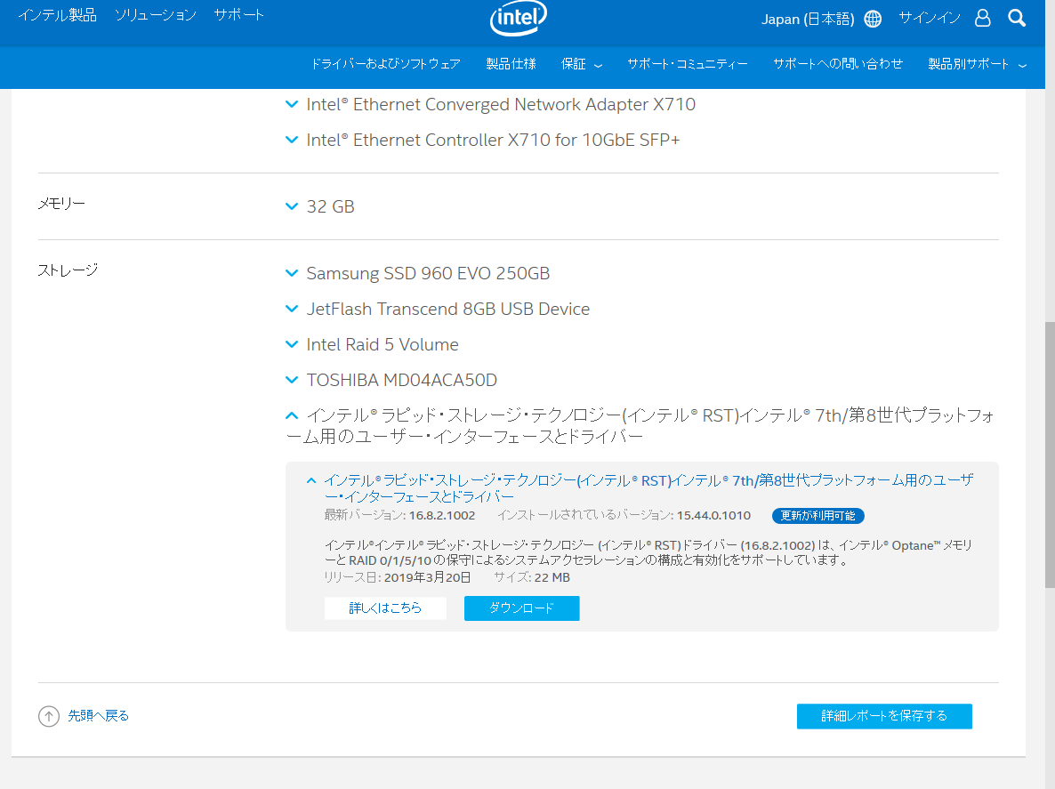Click the メモリー section label
The image size is (1055, 789).
[x=61, y=204]
